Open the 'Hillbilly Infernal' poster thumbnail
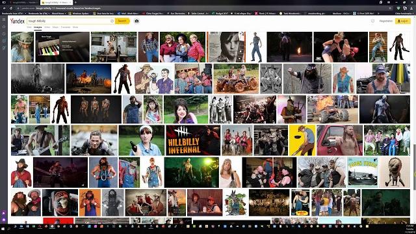Image resolution: width=416 pixels, height=234 pixels. tap(193, 140)
